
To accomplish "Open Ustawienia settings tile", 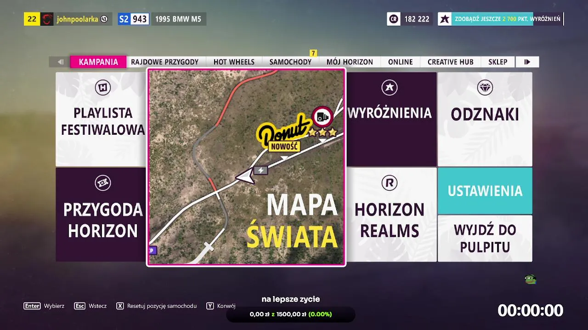I will tap(485, 191).
